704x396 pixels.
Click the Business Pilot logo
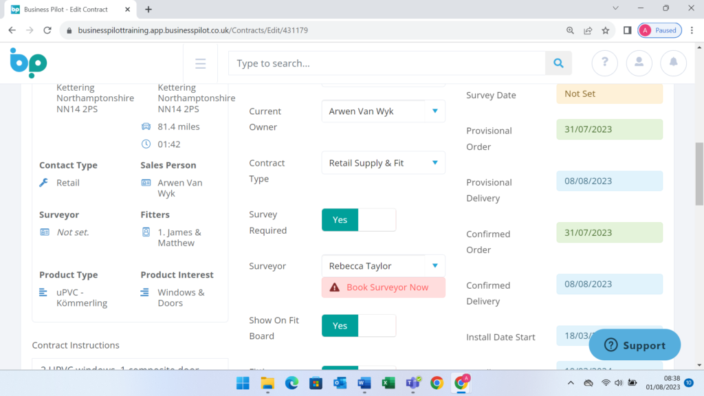[28, 63]
